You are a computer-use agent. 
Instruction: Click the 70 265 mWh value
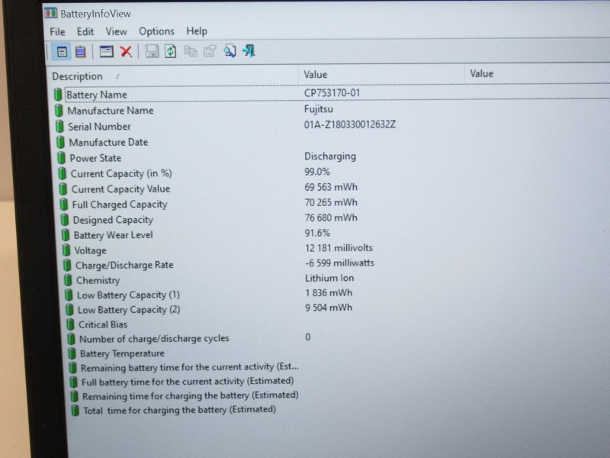[331, 202]
